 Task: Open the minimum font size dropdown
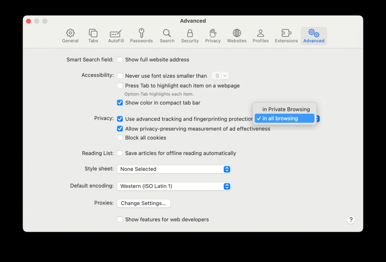point(220,76)
